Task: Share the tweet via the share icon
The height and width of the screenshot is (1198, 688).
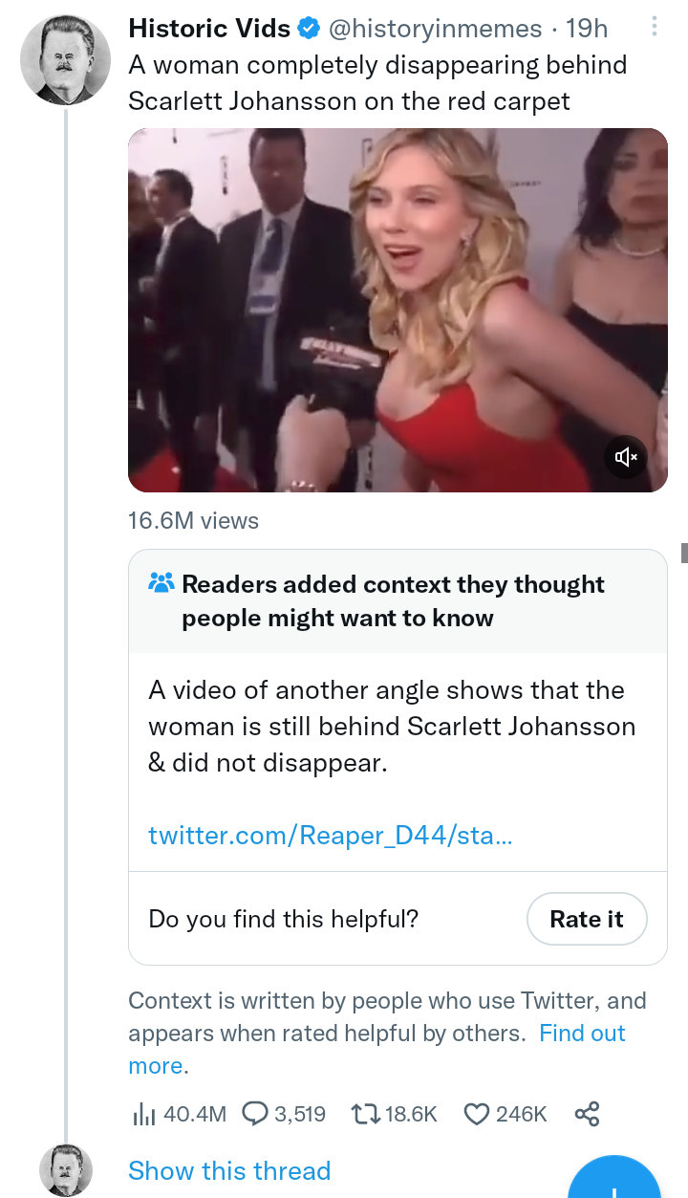Action: coord(587,1114)
